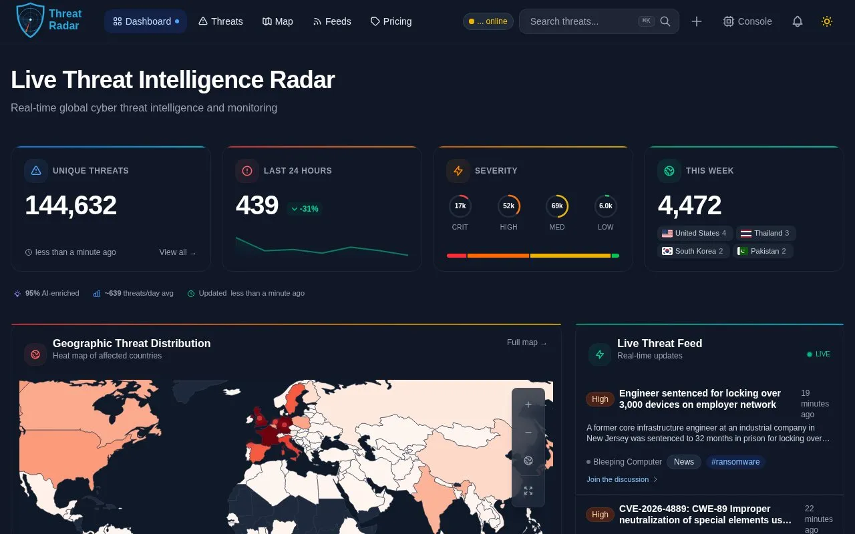Open the Dashboard nav item
This screenshot has height=534, width=855.
click(146, 21)
